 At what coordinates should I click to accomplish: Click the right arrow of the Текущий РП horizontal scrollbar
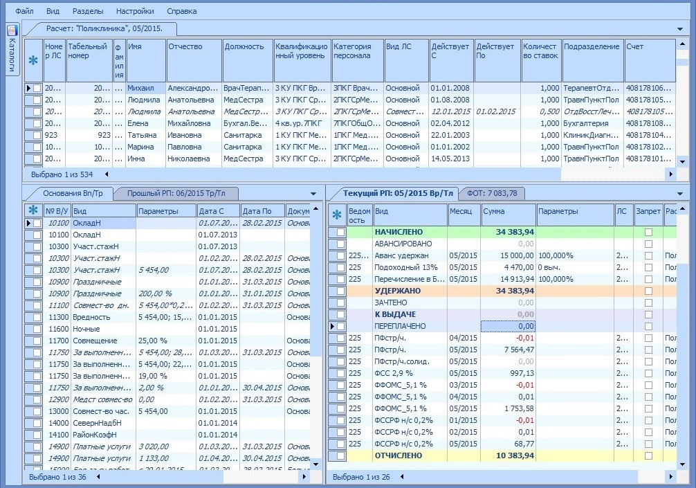tap(670, 477)
